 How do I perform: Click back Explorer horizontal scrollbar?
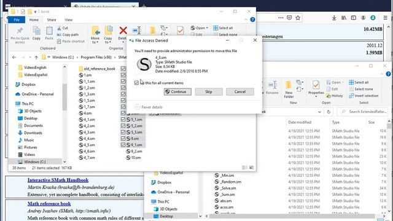click(292, 216)
